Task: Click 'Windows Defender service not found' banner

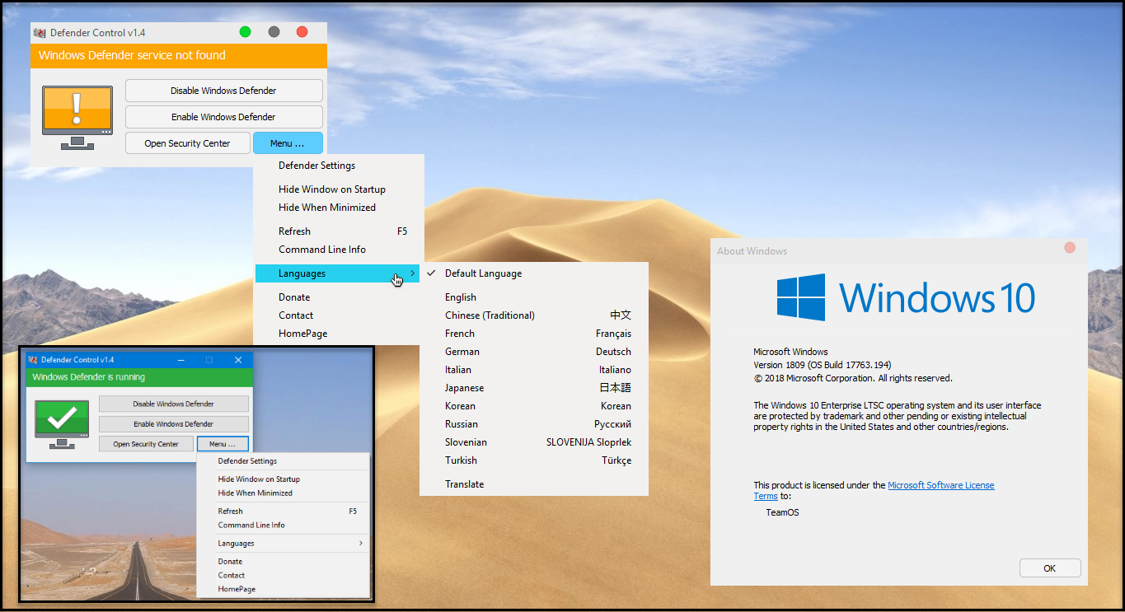Action: tap(179, 56)
